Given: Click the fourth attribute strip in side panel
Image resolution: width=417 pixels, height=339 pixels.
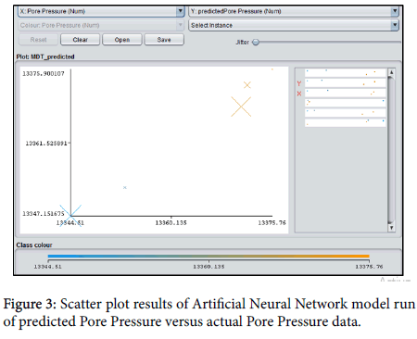Looking at the screenshot, I should click(x=346, y=103).
